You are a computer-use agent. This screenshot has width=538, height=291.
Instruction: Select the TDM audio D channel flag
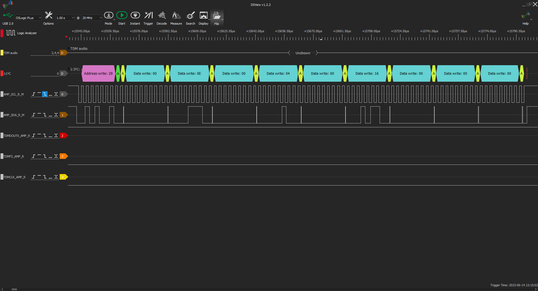tap(64, 53)
